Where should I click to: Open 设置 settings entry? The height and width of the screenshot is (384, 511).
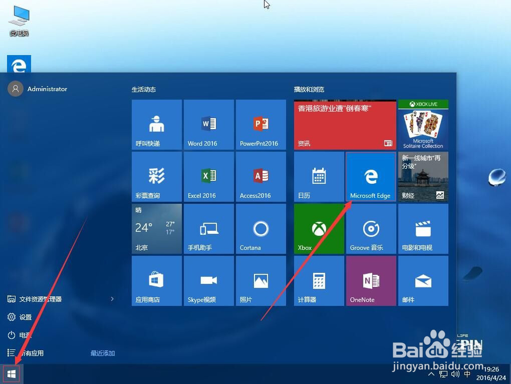click(19, 317)
